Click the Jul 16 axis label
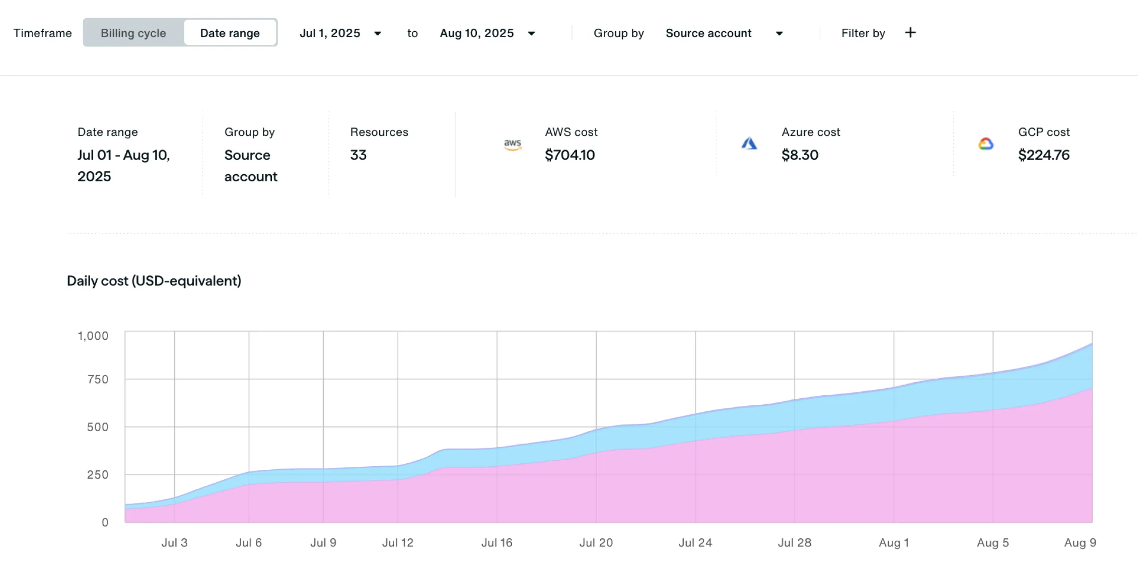The height and width of the screenshot is (574, 1138). click(496, 543)
